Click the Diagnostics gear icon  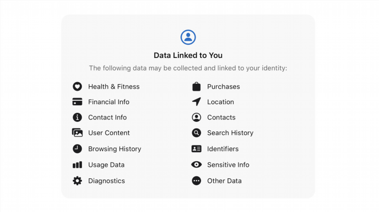(77, 181)
